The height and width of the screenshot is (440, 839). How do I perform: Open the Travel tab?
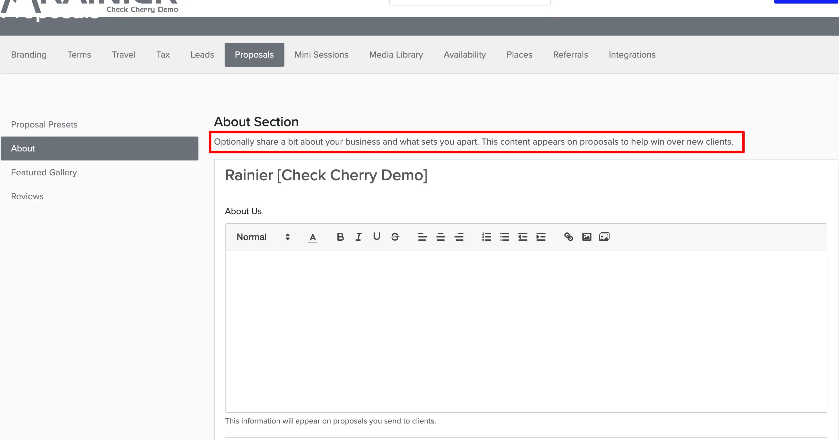click(124, 55)
